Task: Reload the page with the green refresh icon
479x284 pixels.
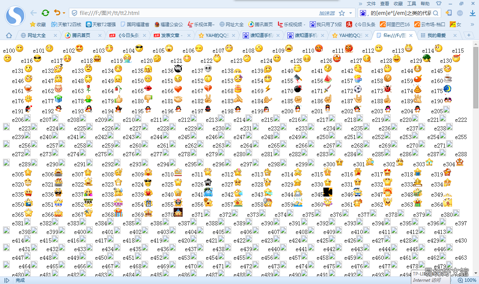Action: coord(45,13)
